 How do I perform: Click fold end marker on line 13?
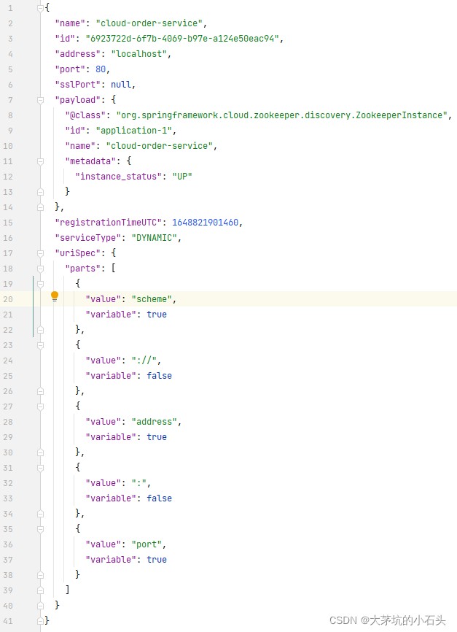[40, 192]
